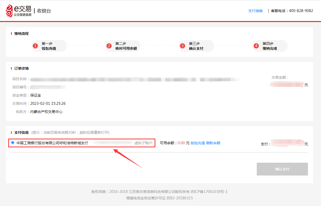Click the 交易金额 label
Viewport: 321px width, 206px height.
(x=280, y=77)
